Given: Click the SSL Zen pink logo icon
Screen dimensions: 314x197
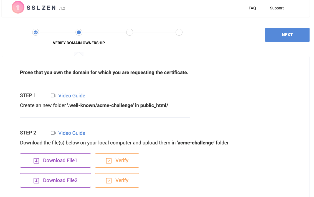Looking at the screenshot, I should click(x=18, y=7).
